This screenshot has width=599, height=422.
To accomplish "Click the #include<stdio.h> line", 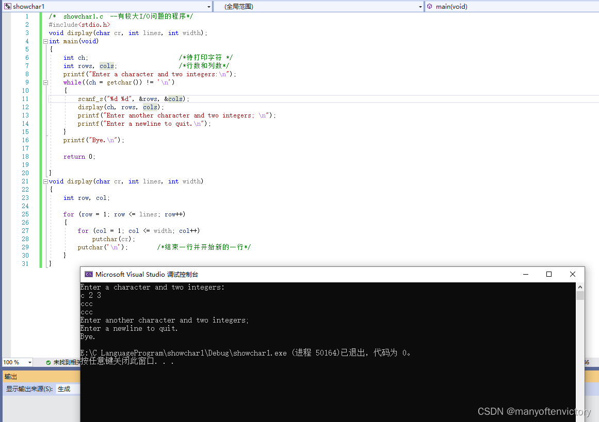I will pyautogui.click(x=79, y=25).
